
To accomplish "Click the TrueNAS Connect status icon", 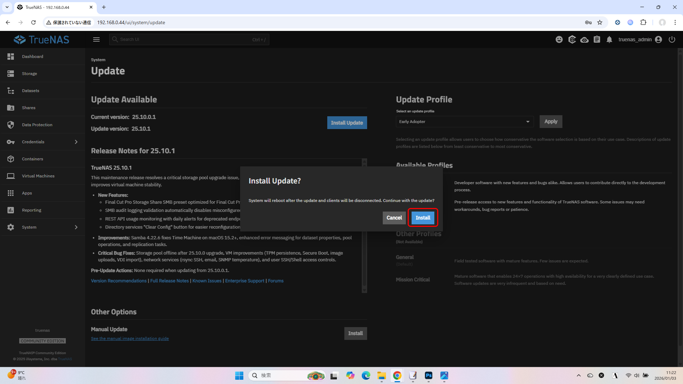I will 584,39.
